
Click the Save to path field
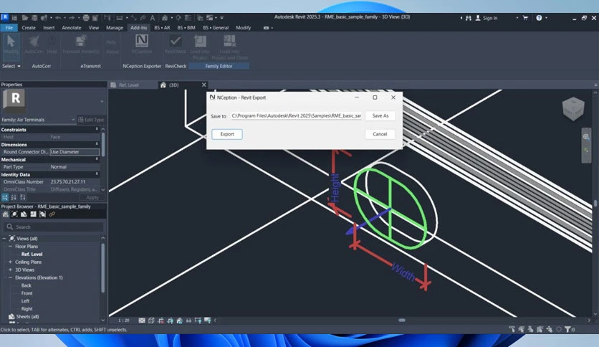[x=297, y=116]
